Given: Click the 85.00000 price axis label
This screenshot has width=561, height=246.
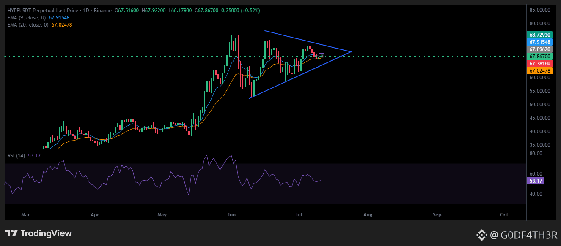Looking at the screenshot, I should coord(539,10).
